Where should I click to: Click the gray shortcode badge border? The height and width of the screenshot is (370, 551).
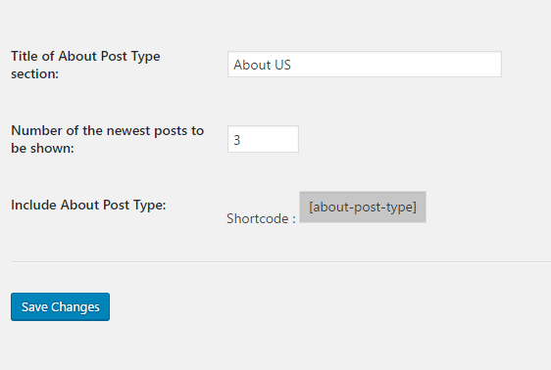[x=363, y=192]
